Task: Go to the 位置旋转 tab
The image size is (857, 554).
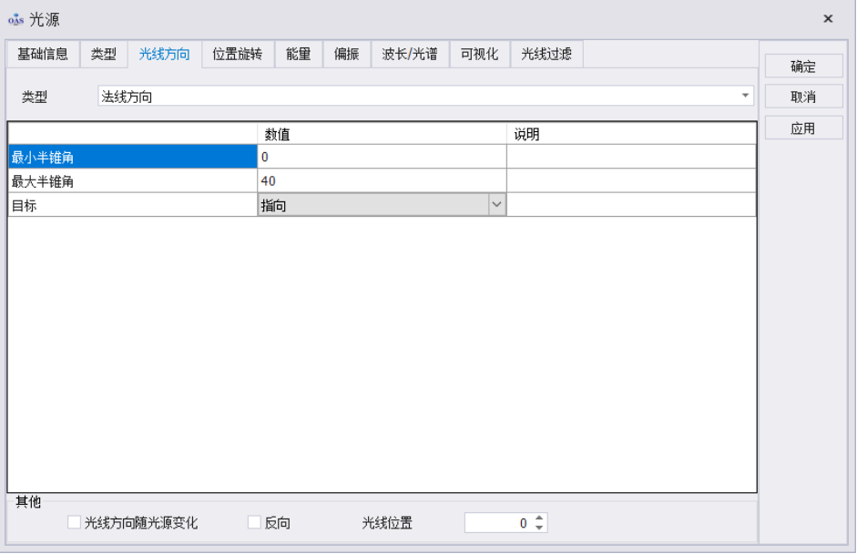Action: 238,54
